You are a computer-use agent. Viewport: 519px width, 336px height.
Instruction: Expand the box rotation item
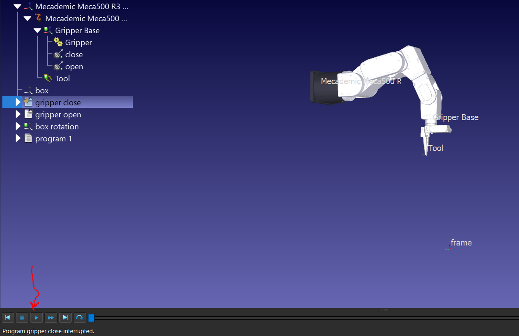tap(18, 127)
